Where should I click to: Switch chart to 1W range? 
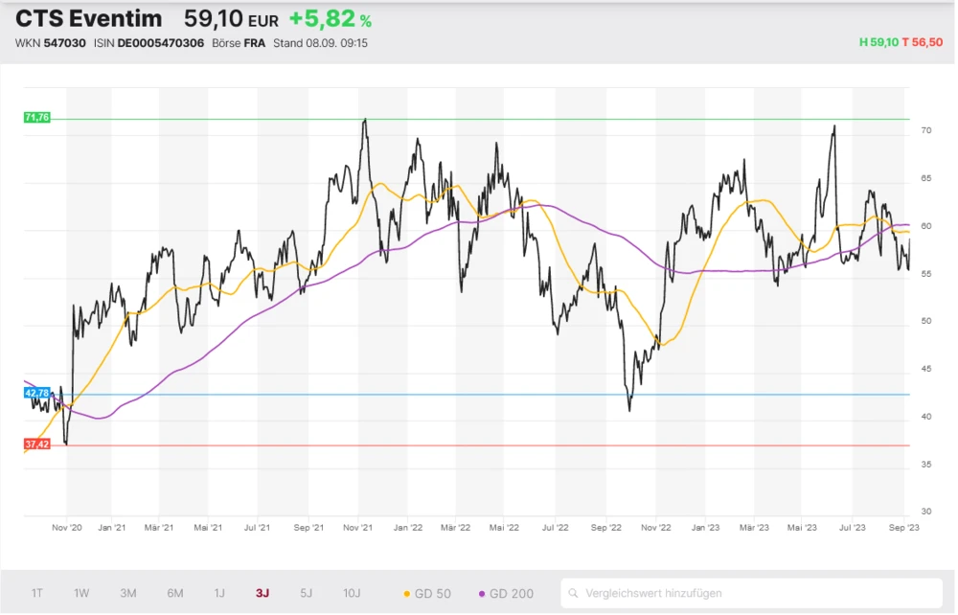coord(81,593)
